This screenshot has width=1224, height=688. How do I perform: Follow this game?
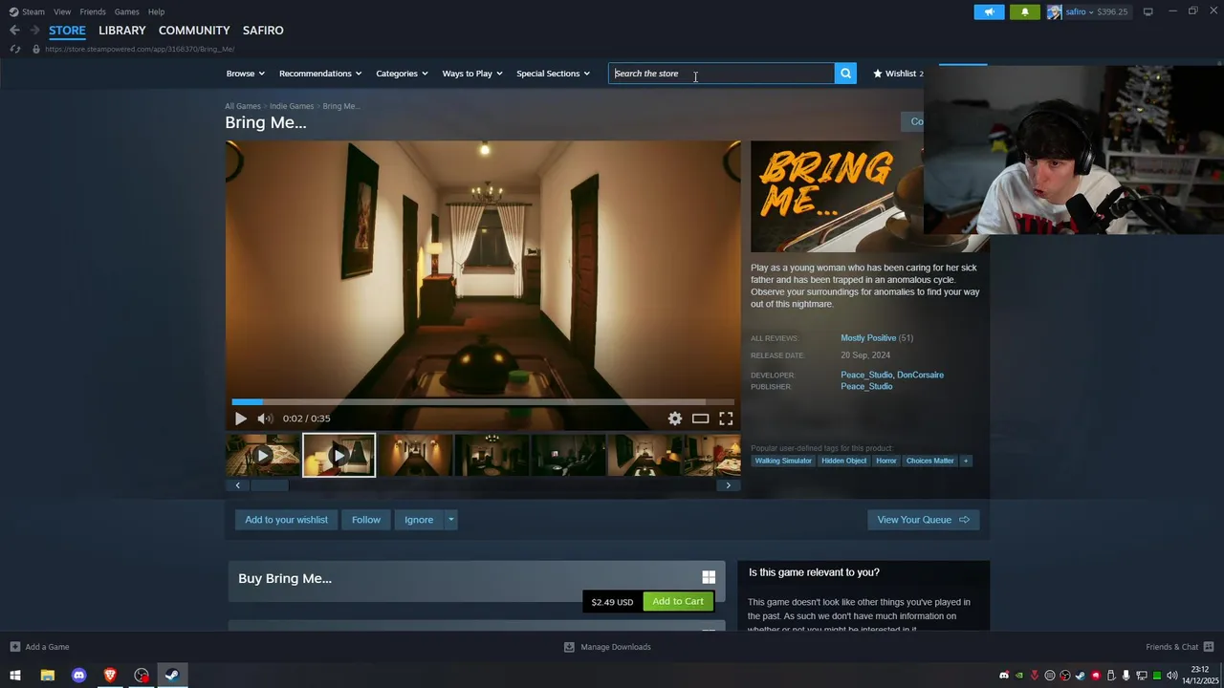point(366,520)
